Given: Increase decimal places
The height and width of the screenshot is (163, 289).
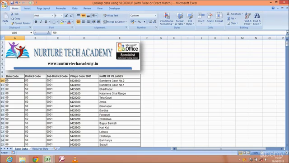Looking at the screenshot, I should 150,22.
